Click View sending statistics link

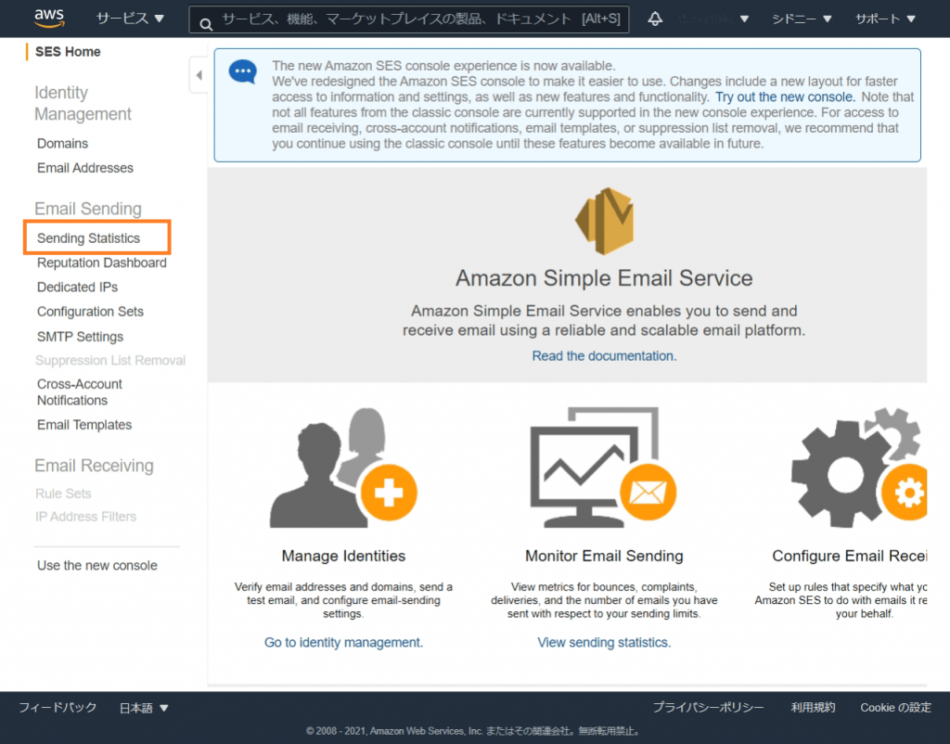(x=604, y=642)
